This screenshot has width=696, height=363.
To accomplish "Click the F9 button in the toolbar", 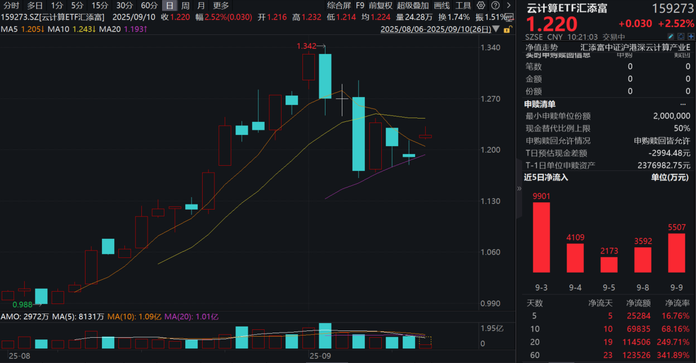I will 360,6.
